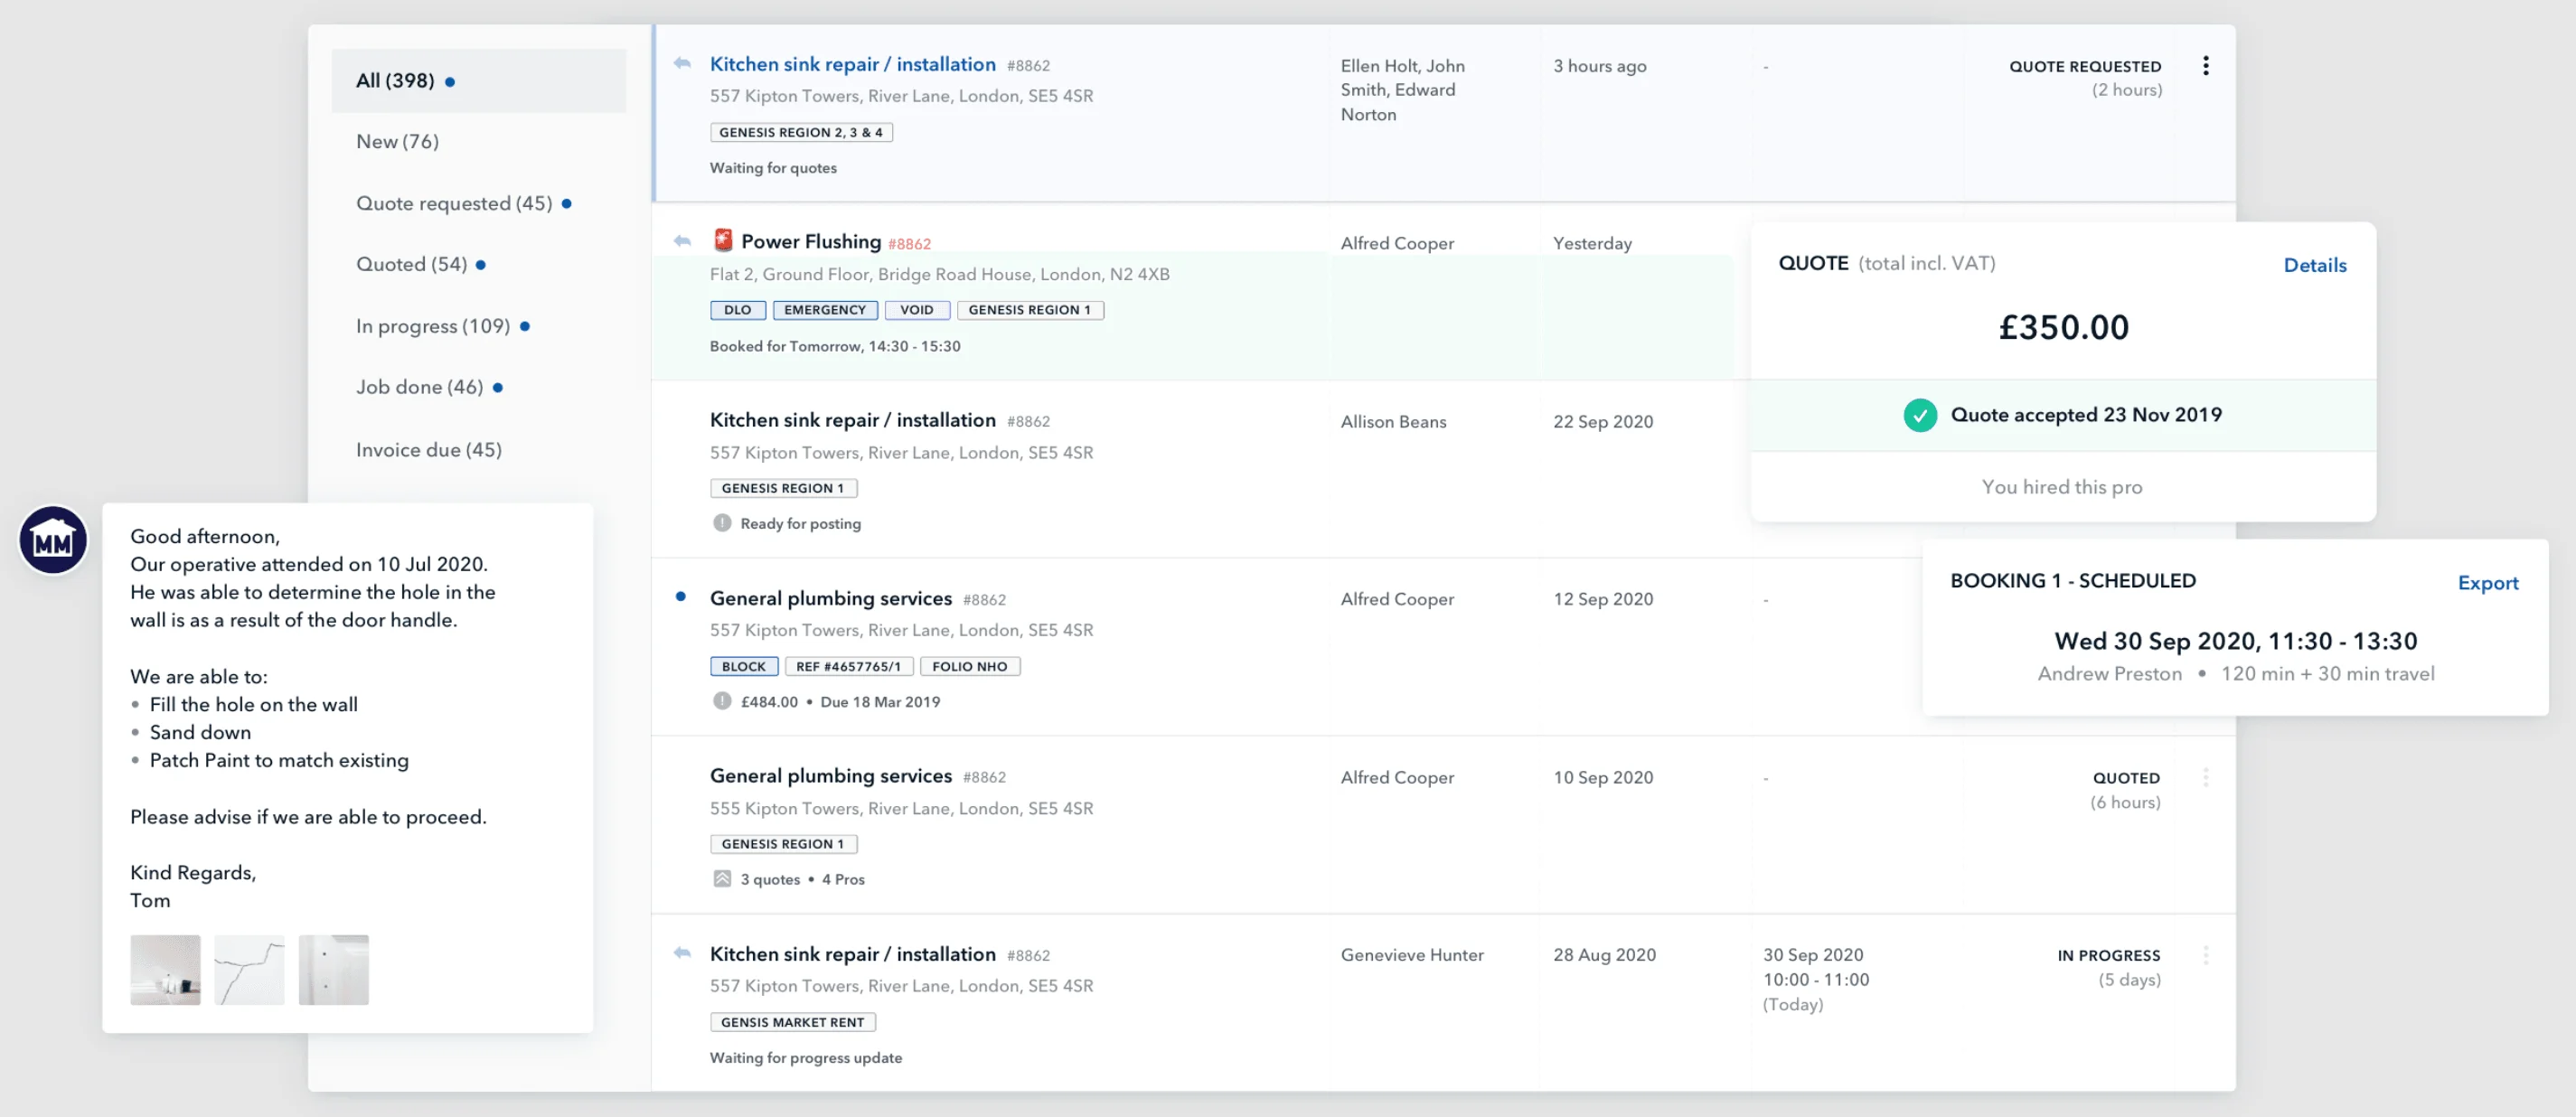Click the reply arrow on the top Kitchen sink job
2576x1117 pixels.
(x=682, y=63)
